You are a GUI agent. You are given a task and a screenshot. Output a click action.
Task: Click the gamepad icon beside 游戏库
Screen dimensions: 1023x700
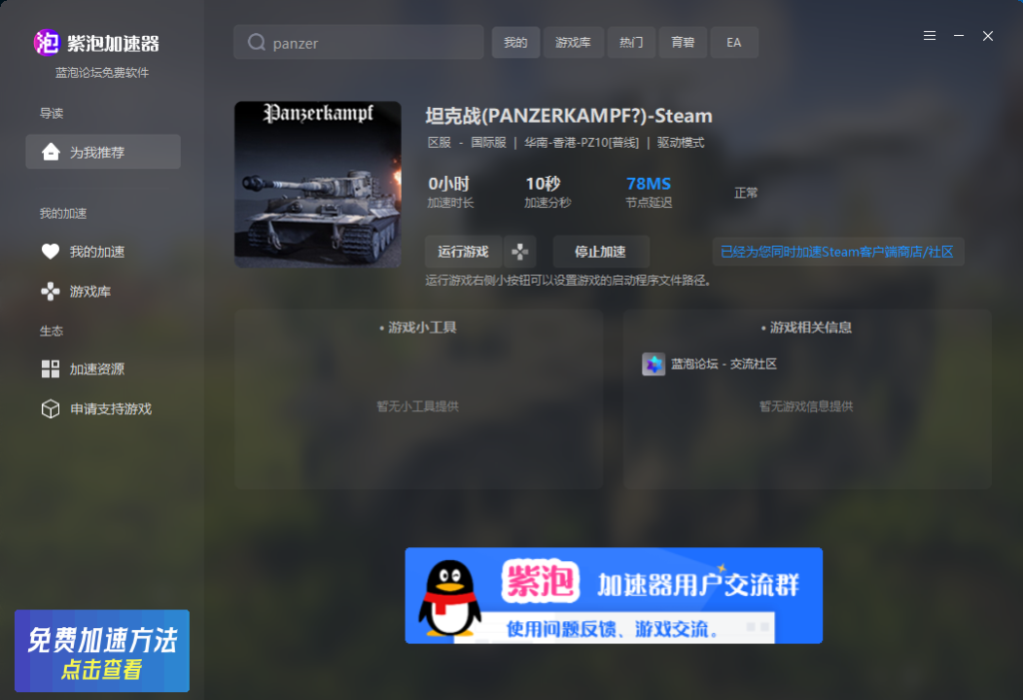pyautogui.click(x=50, y=291)
